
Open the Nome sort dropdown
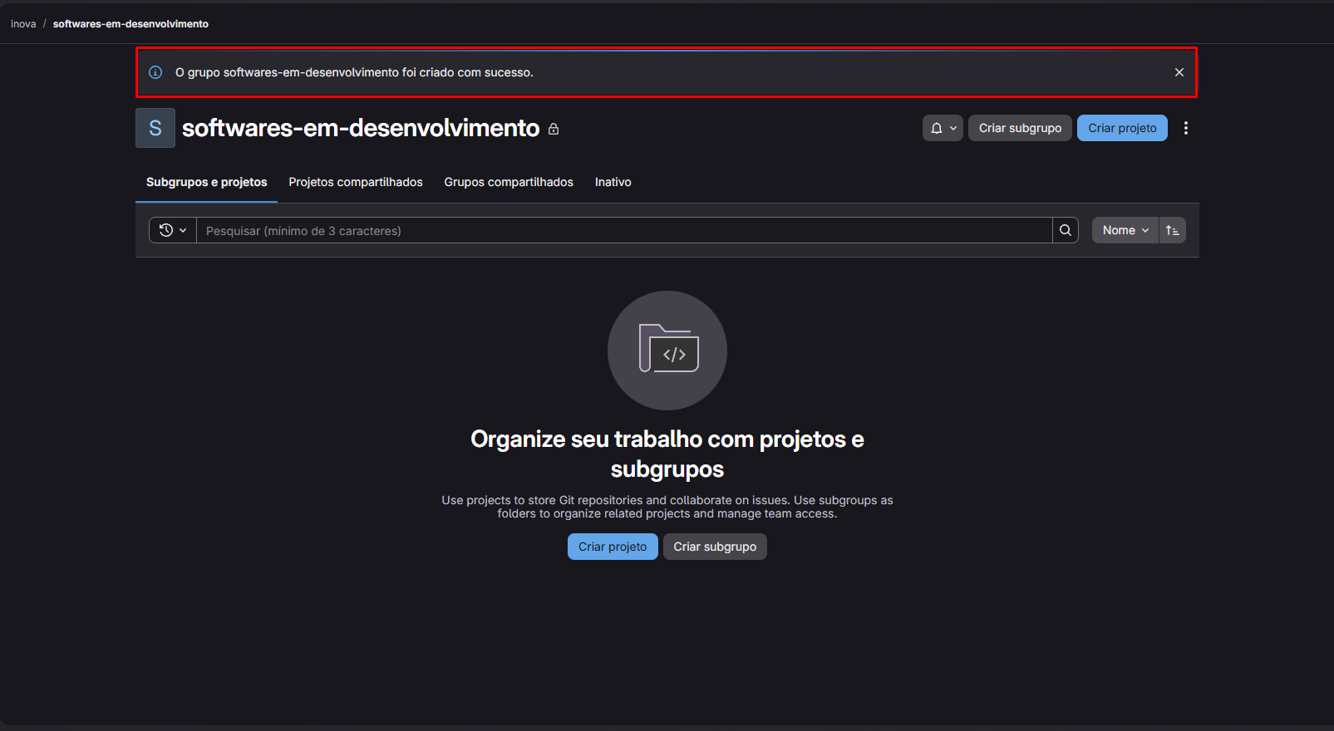click(x=1125, y=230)
